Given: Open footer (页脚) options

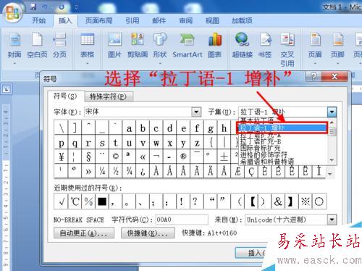Looking at the screenshot, I should (x=337, y=49).
